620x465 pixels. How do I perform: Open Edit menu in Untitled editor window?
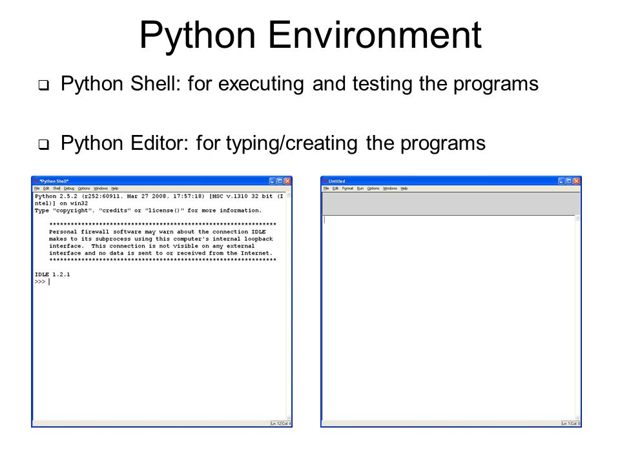[x=335, y=189]
